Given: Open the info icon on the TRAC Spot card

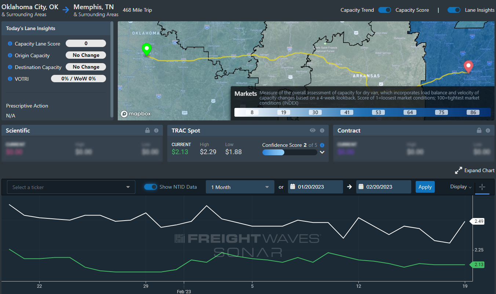Looking at the screenshot, I should click(x=322, y=130).
